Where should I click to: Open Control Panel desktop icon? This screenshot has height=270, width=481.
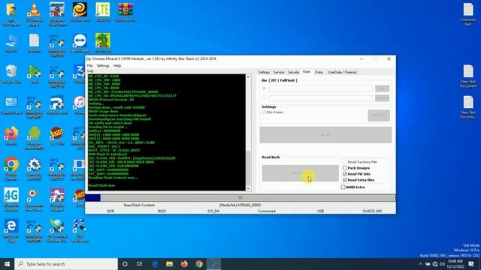click(11, 106)
